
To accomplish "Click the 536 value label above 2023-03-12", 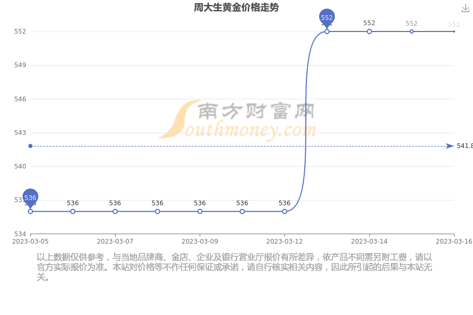I will 284,203.
